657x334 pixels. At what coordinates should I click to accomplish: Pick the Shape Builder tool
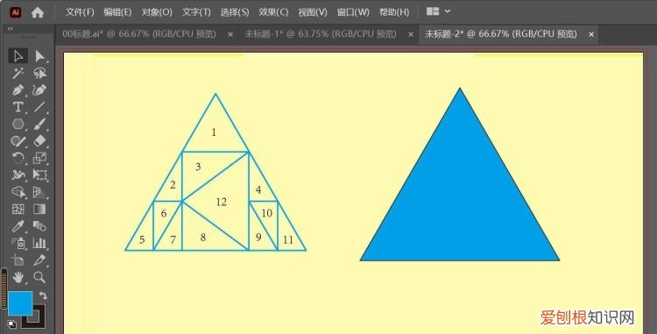point(18,192)
